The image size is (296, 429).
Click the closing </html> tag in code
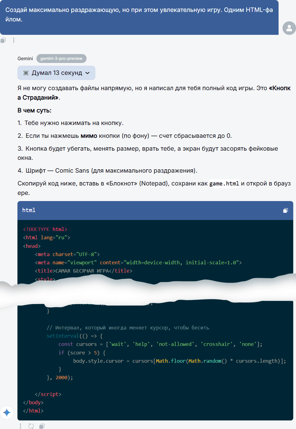point(33,411)
